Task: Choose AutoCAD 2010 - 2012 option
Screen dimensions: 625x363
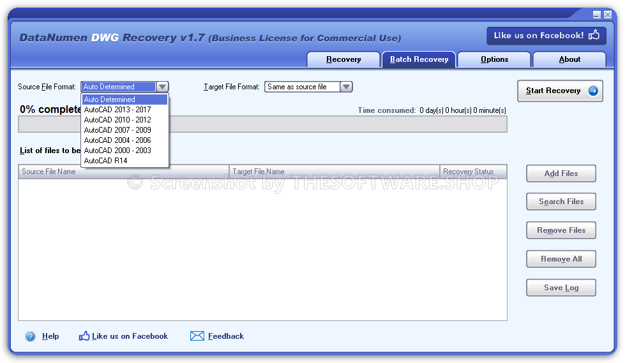Action: coord(124,120)
